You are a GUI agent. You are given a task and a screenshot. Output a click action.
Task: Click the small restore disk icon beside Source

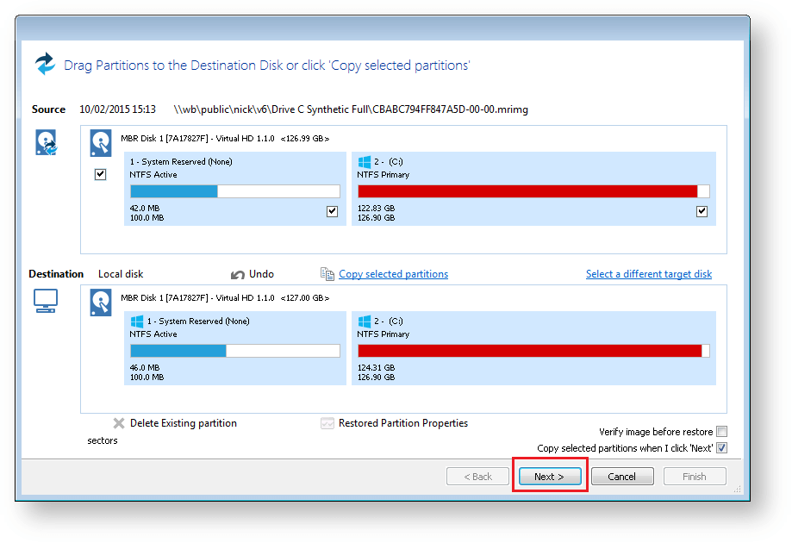pos(45,142)
